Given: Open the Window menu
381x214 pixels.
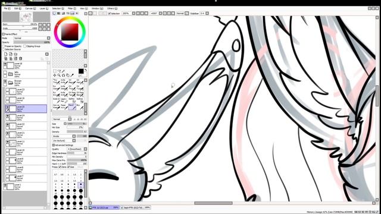Looking at the screenshot, I should point(97,8).
